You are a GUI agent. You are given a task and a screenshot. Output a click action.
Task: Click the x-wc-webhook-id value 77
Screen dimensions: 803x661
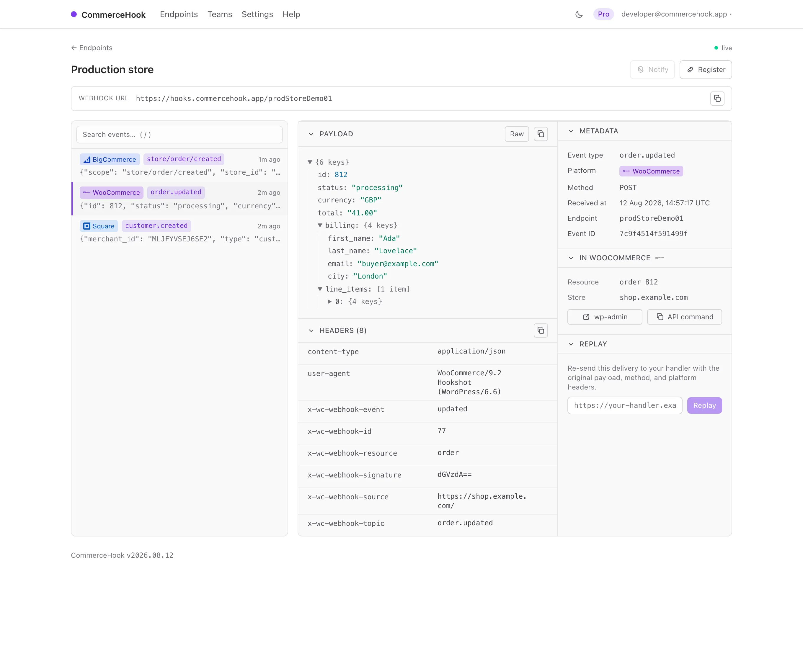point(441,431)
